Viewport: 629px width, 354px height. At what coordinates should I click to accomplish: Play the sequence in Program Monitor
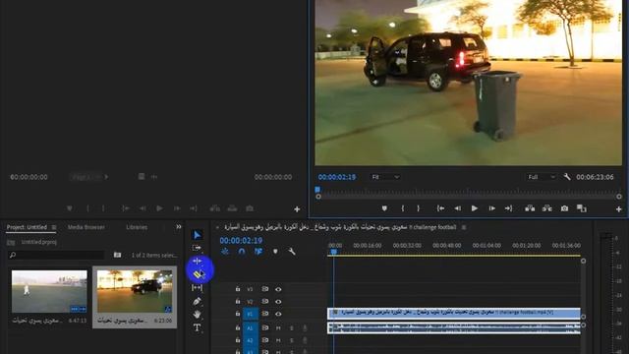475,208
